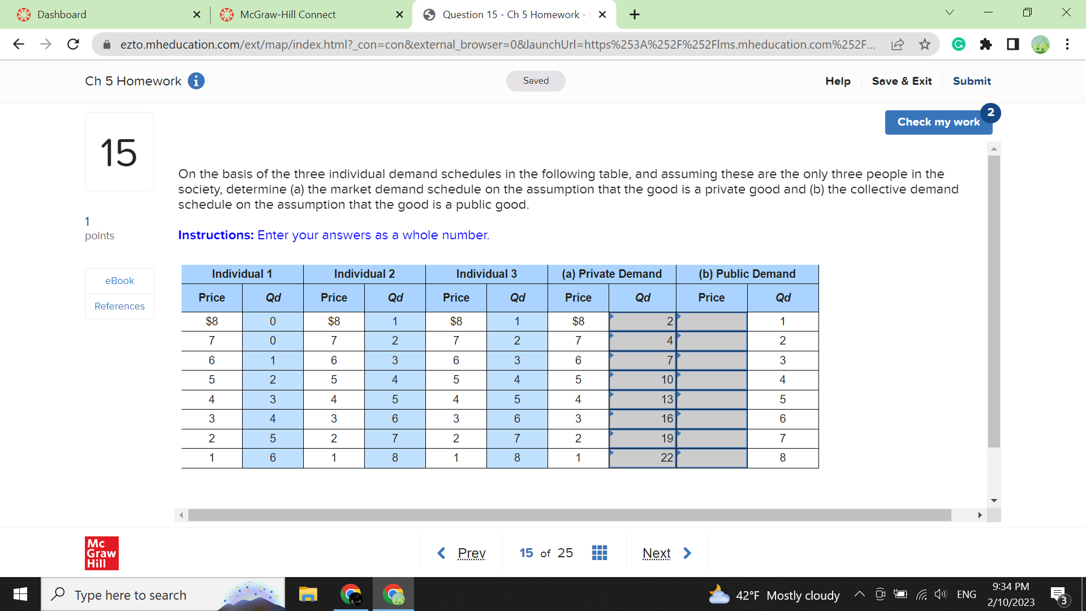Viewport: 1086px width, 611px height.
Task: Open the Ch 5 Homework info icon
Action: point(196,81)
